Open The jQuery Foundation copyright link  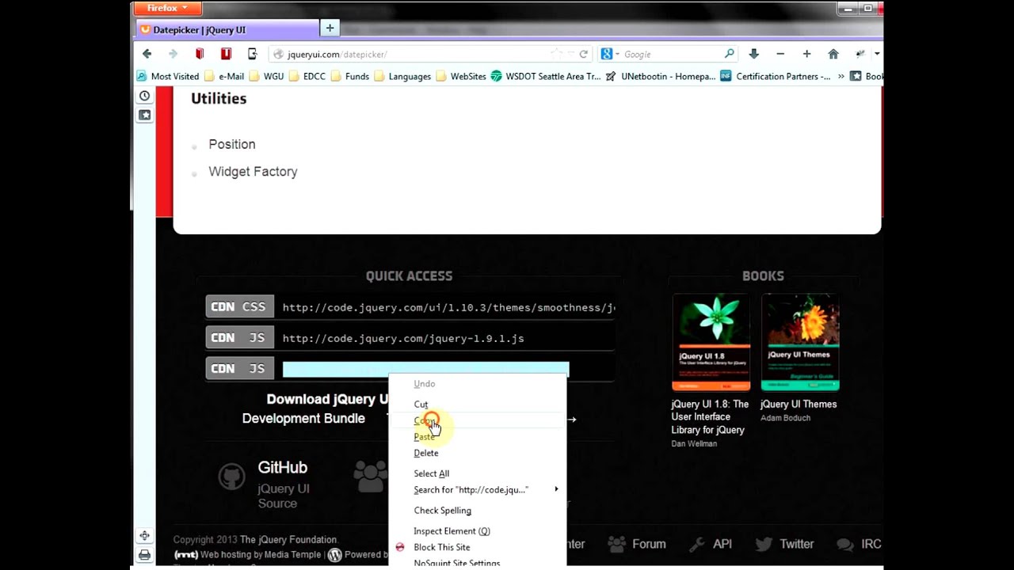click(x=288, y=540)
